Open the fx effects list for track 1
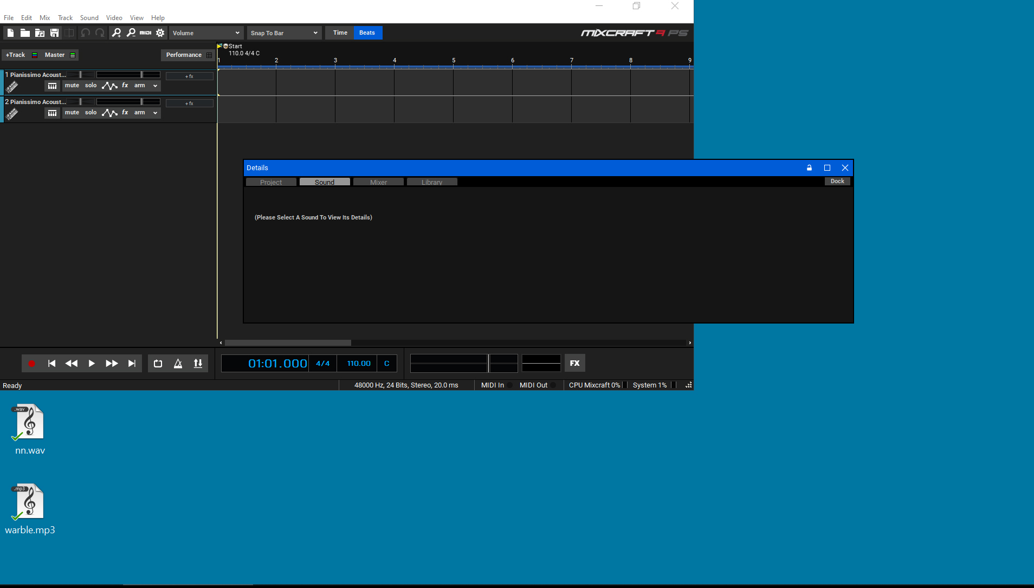Image resolution: width=1034 pixels, height=588 pixels. point(125,86)
